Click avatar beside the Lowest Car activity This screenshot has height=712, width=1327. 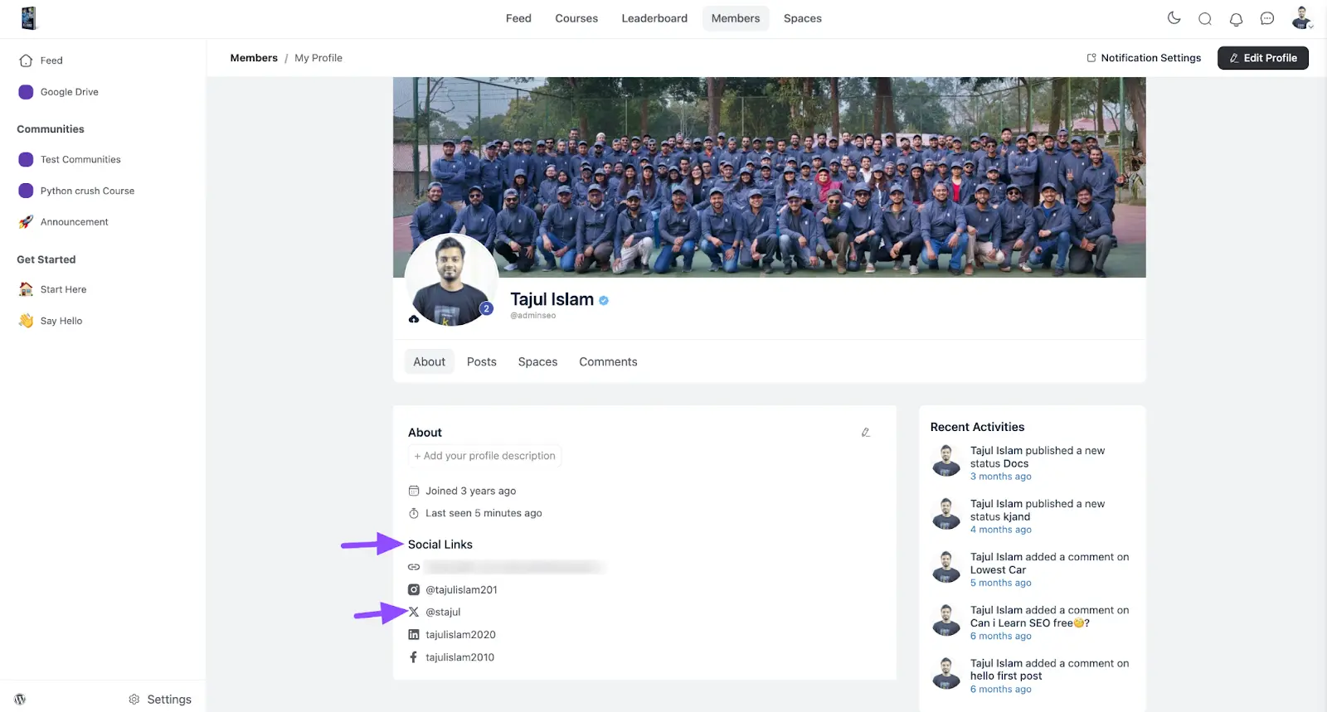pyautogui.click(x=946, y=567)
